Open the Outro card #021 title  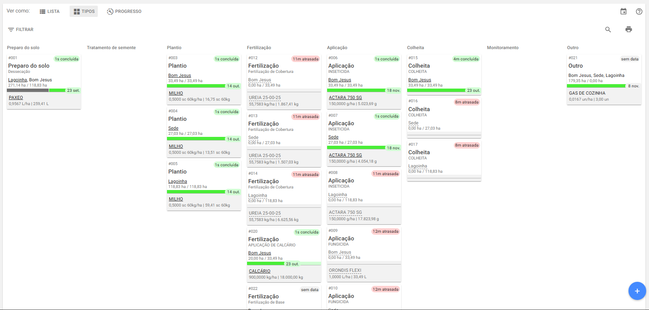click(575, 66)
